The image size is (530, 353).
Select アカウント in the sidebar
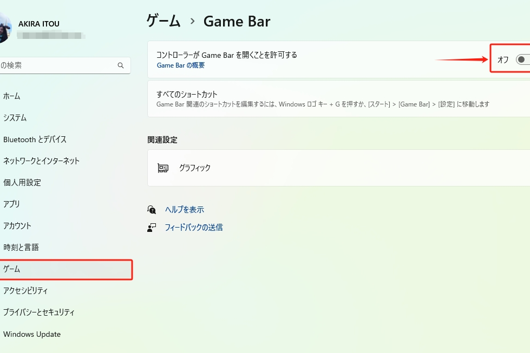tap(17, 226)
